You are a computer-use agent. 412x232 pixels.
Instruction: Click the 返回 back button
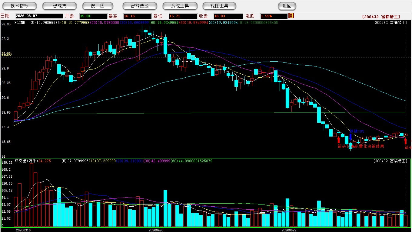pyautogui.click(x=287, y=6)
